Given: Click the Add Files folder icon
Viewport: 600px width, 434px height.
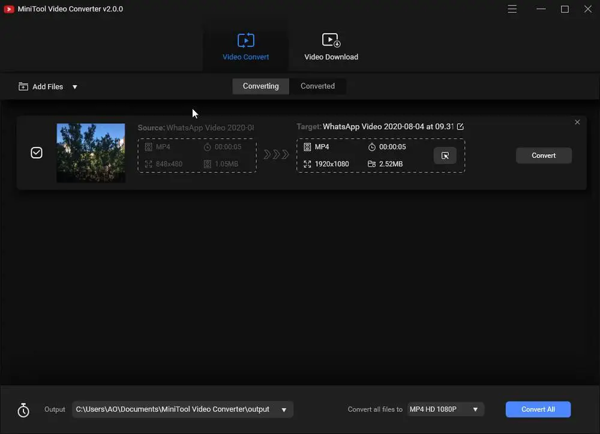Looking at the screenshot, I should (23, 86).
